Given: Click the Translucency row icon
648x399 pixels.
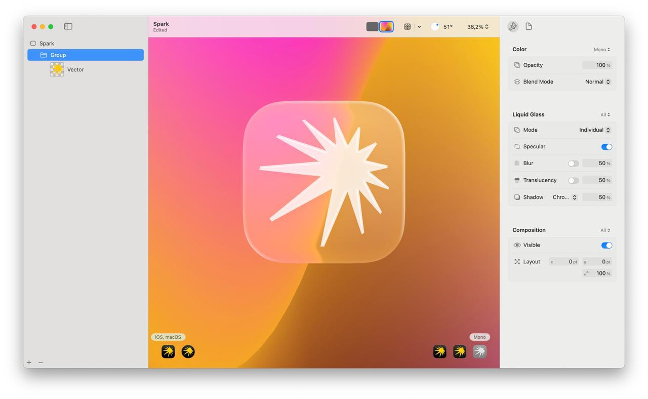Looking at the screenshot, I should (517, 180).
